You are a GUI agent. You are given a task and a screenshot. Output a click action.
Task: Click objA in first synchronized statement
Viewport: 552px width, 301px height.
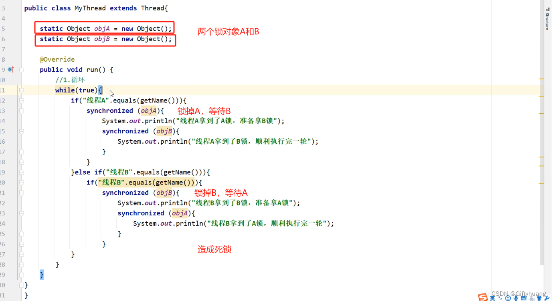click(148, 111)
